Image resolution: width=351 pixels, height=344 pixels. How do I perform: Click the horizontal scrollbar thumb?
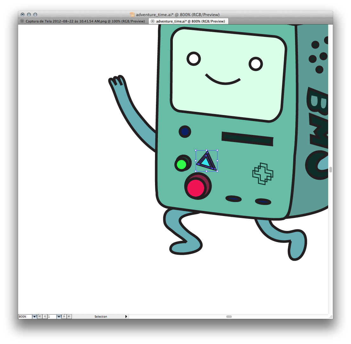click(229, 316)
